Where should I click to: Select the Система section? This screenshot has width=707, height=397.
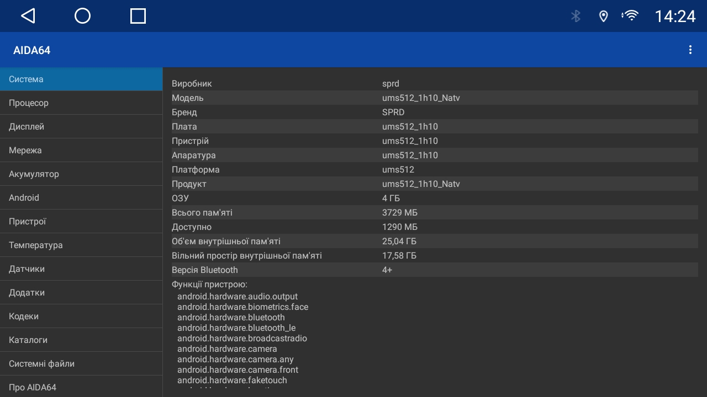click(81, 79)
